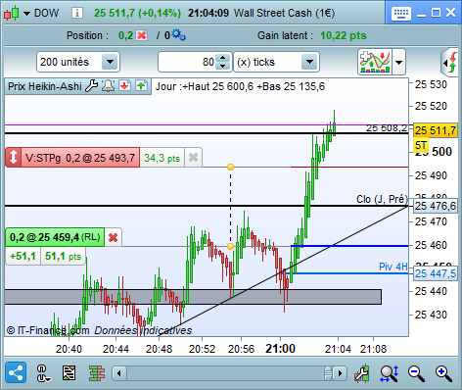Click the green up arrow buy icon
The image size is (462, 390).
click(142, 86)
